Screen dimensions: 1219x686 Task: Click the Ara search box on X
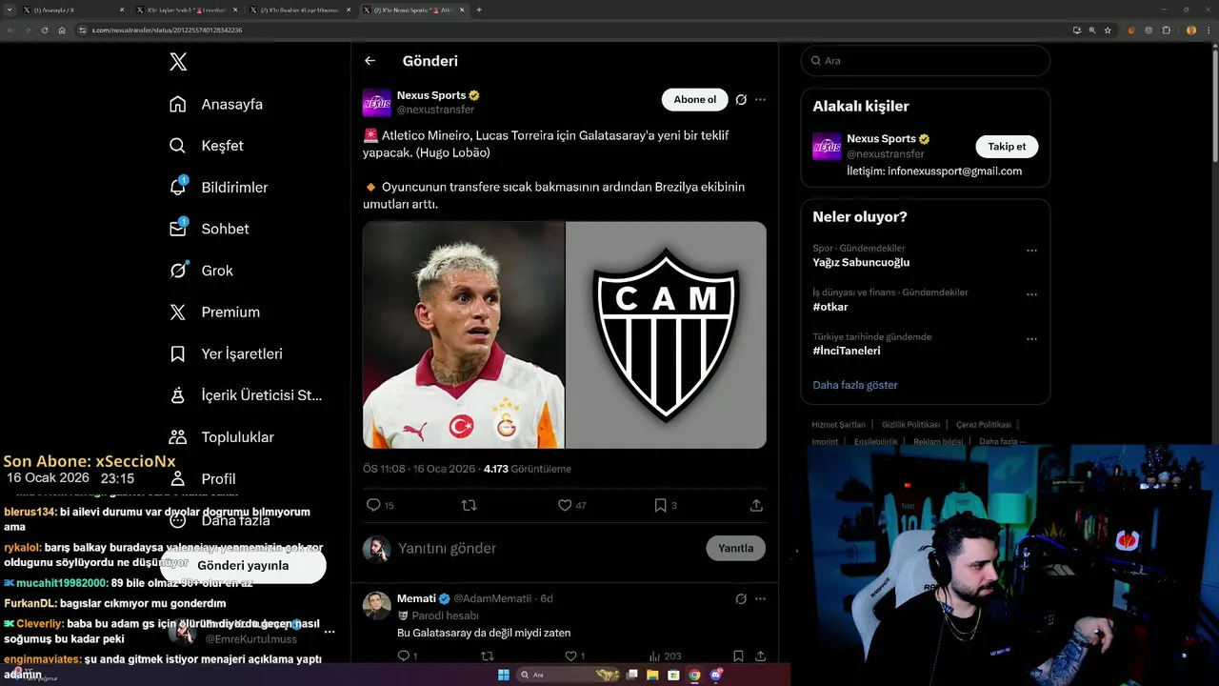coord(925,60)
